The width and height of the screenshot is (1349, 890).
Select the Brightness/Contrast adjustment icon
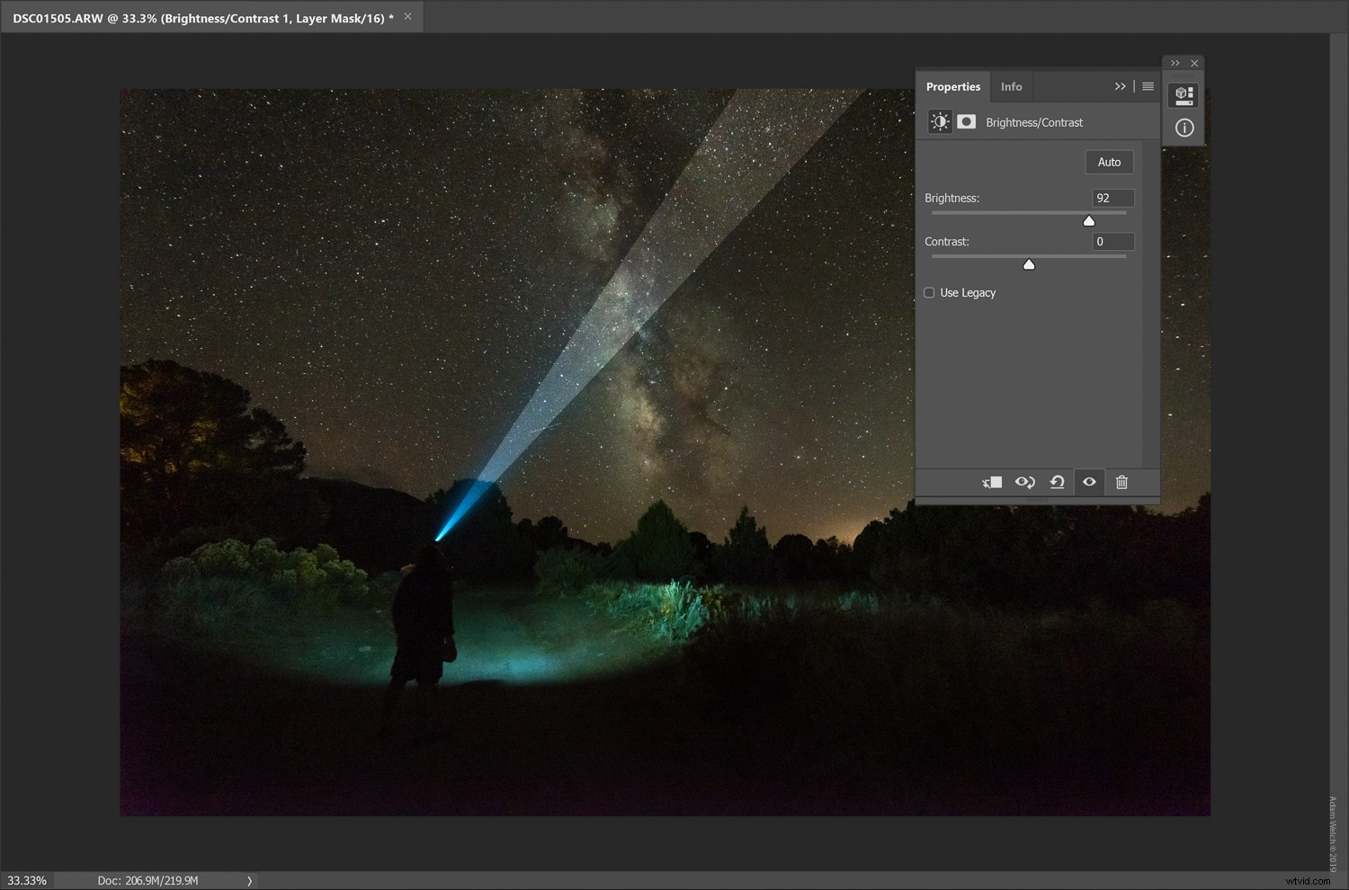939,121
